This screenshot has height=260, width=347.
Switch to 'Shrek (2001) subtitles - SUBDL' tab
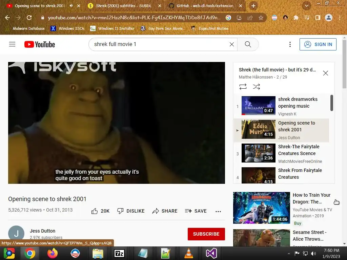[x=123, y=6]
